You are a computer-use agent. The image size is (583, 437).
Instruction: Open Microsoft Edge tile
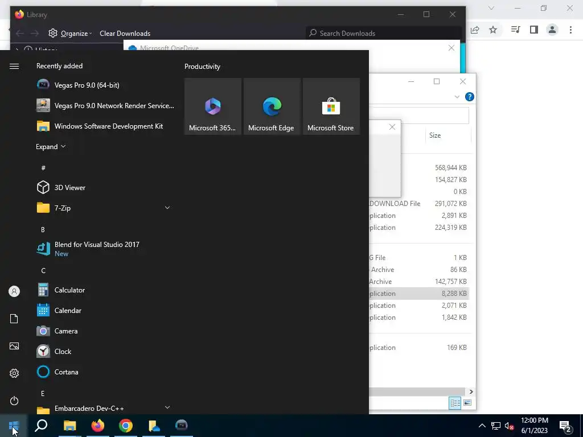[x=272, y=106]
